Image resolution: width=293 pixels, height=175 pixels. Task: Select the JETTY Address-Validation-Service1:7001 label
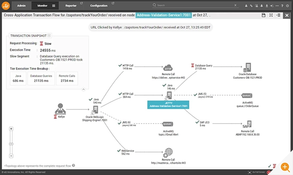point(168,104)
